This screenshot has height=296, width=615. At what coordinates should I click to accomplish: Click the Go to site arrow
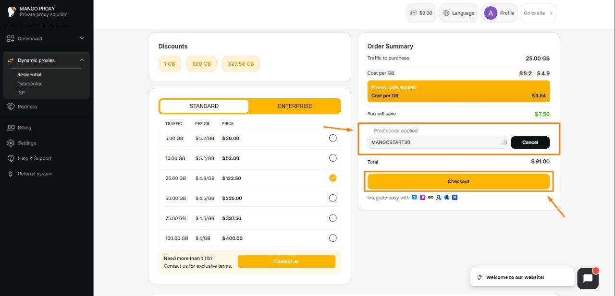(x=551, y=13)
